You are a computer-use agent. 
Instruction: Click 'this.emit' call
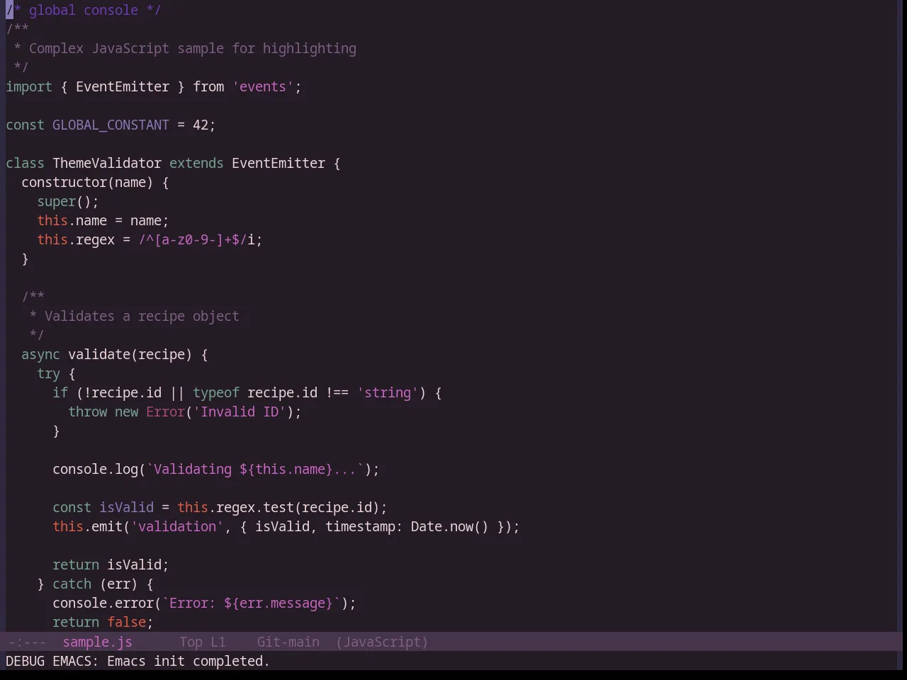coord(87,526)
